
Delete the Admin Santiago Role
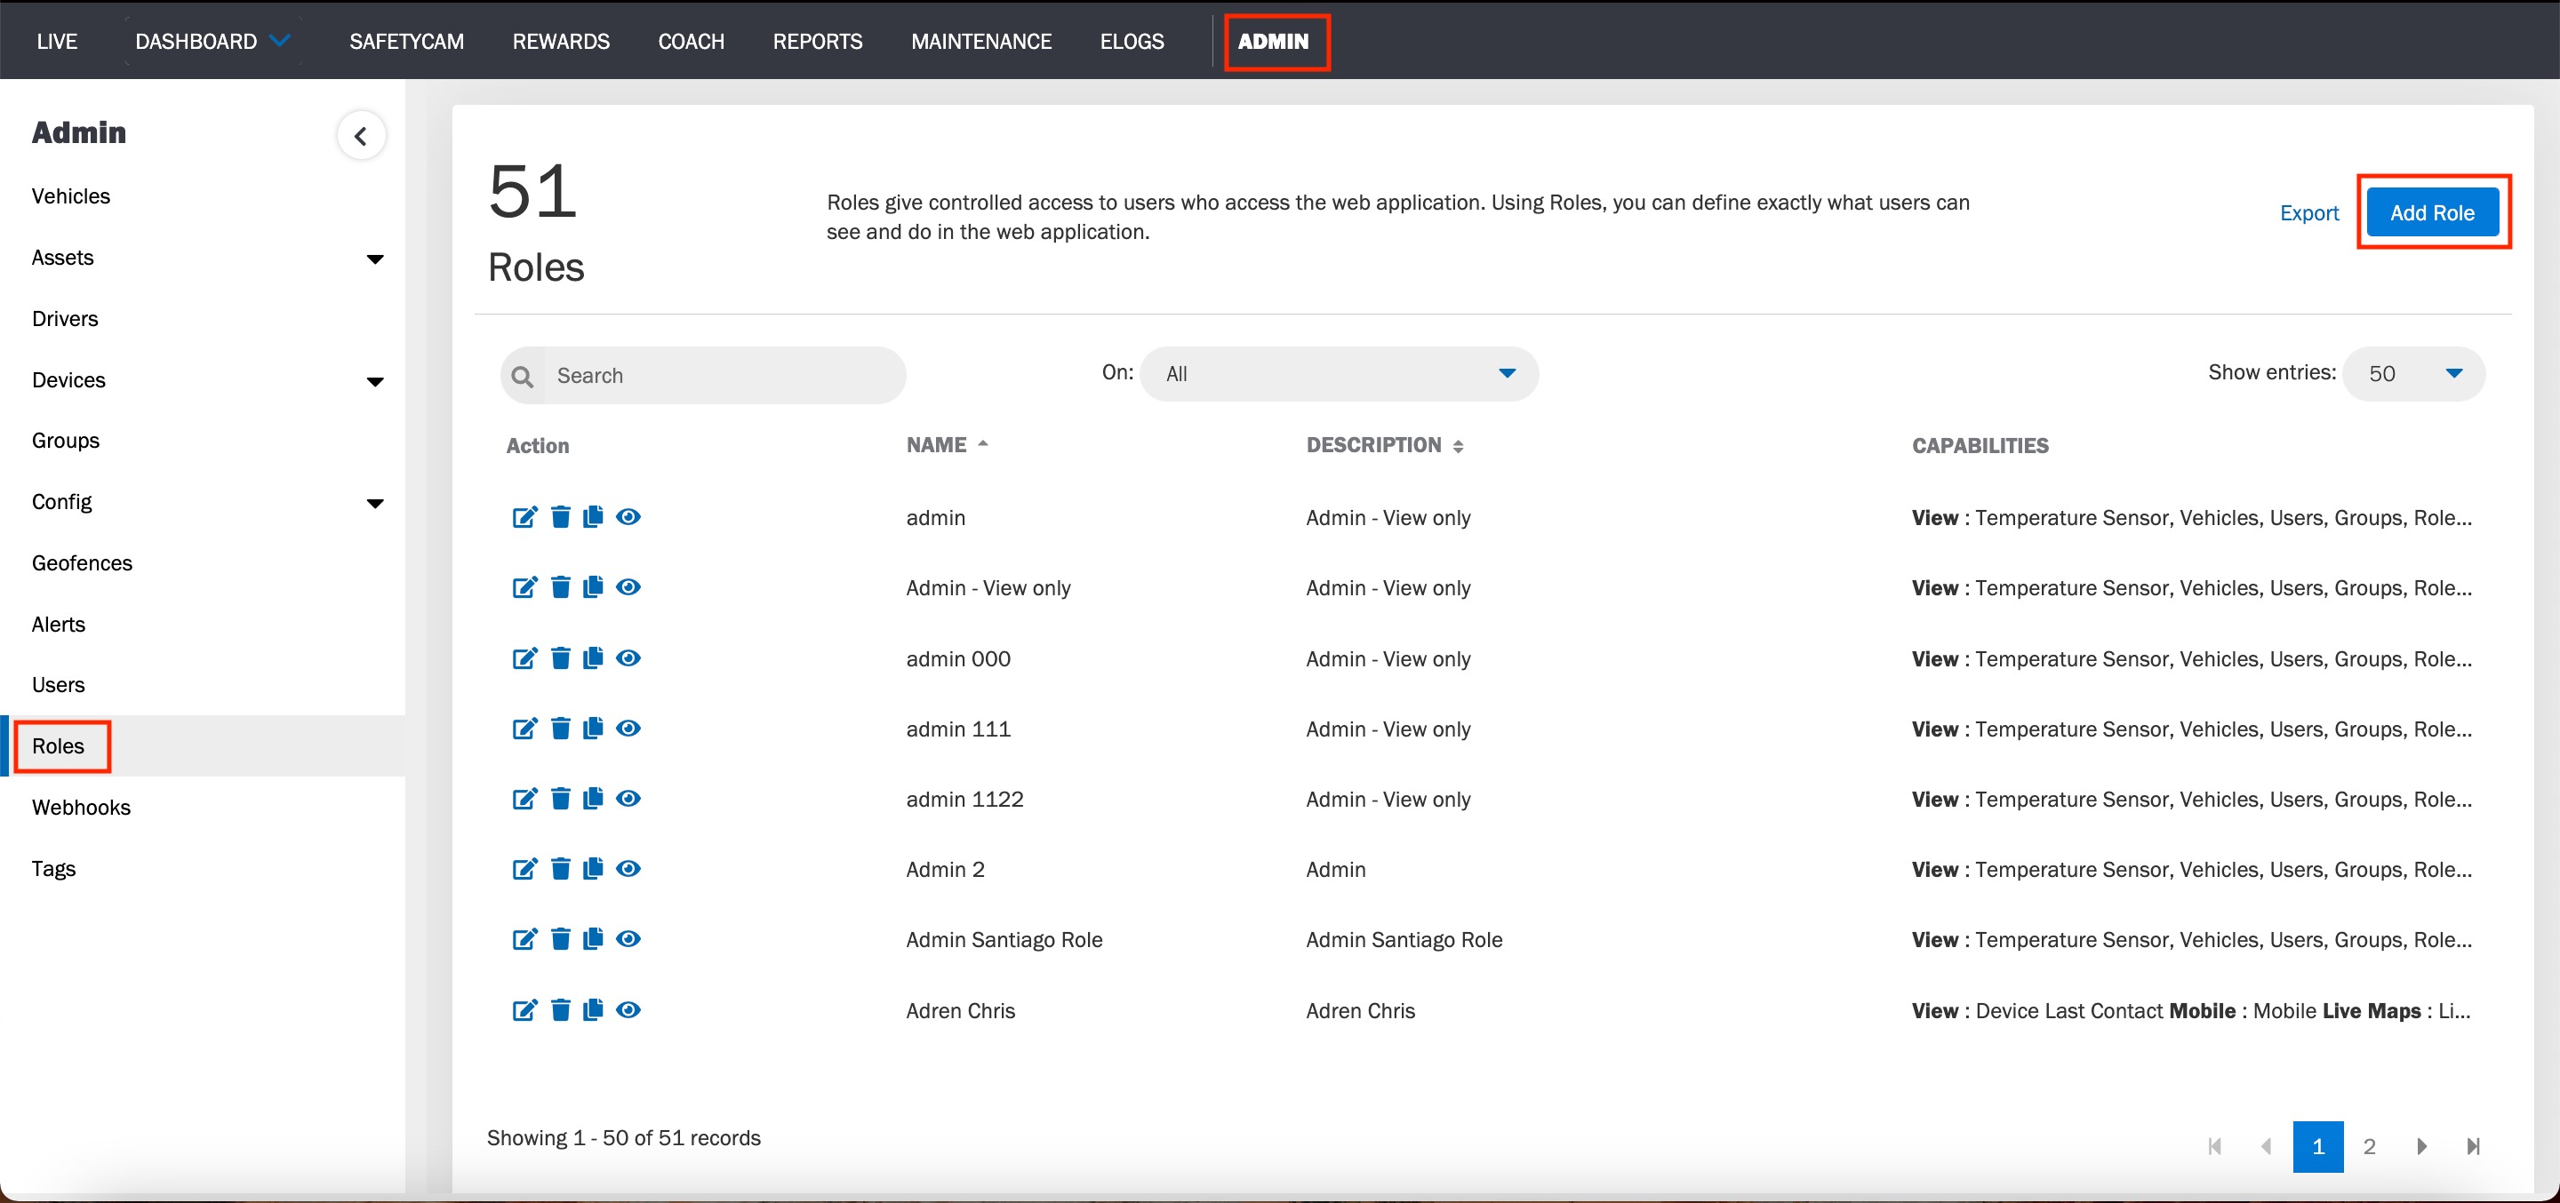click(x=561, y=939)
